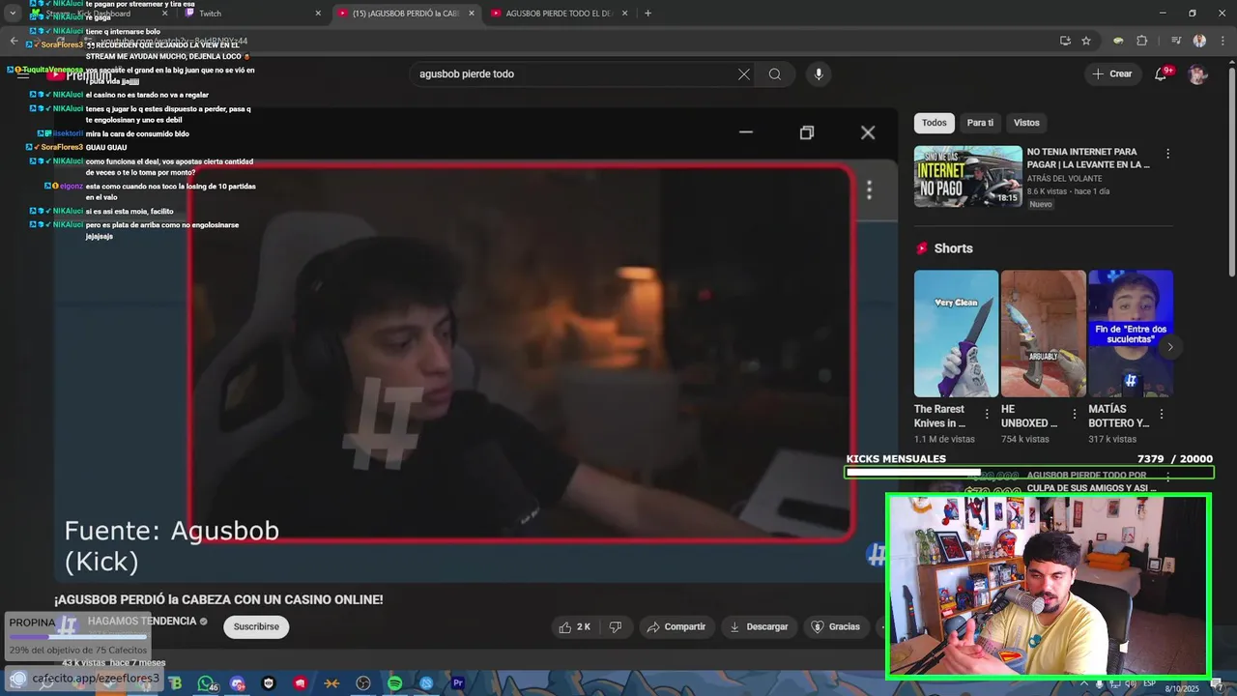Open YouTube notifications bell

1161,74
